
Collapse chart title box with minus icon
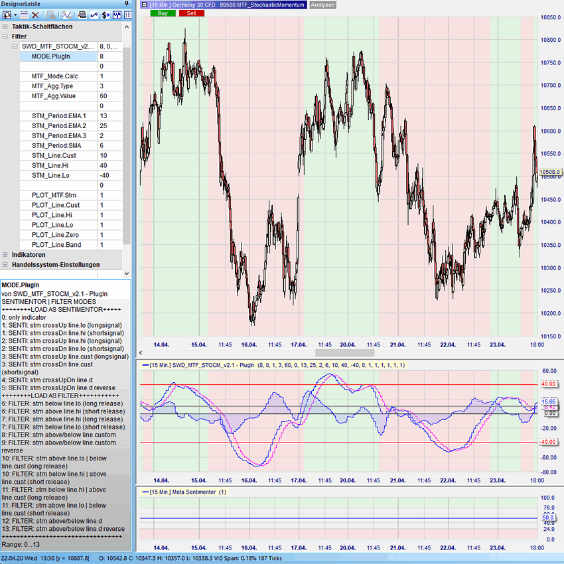click(144, 5)
